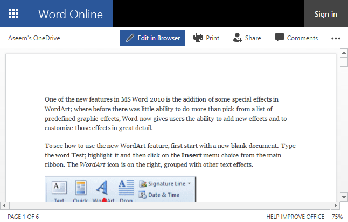
Task: Open the more options ellipsis menu
Action: tap(336, 38)
